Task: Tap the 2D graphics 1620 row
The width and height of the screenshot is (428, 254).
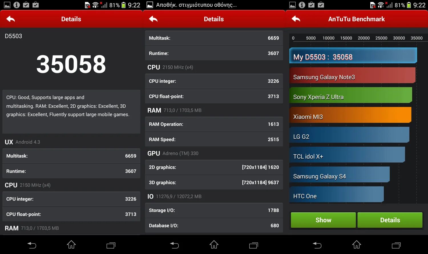Action: pos(214,167)
